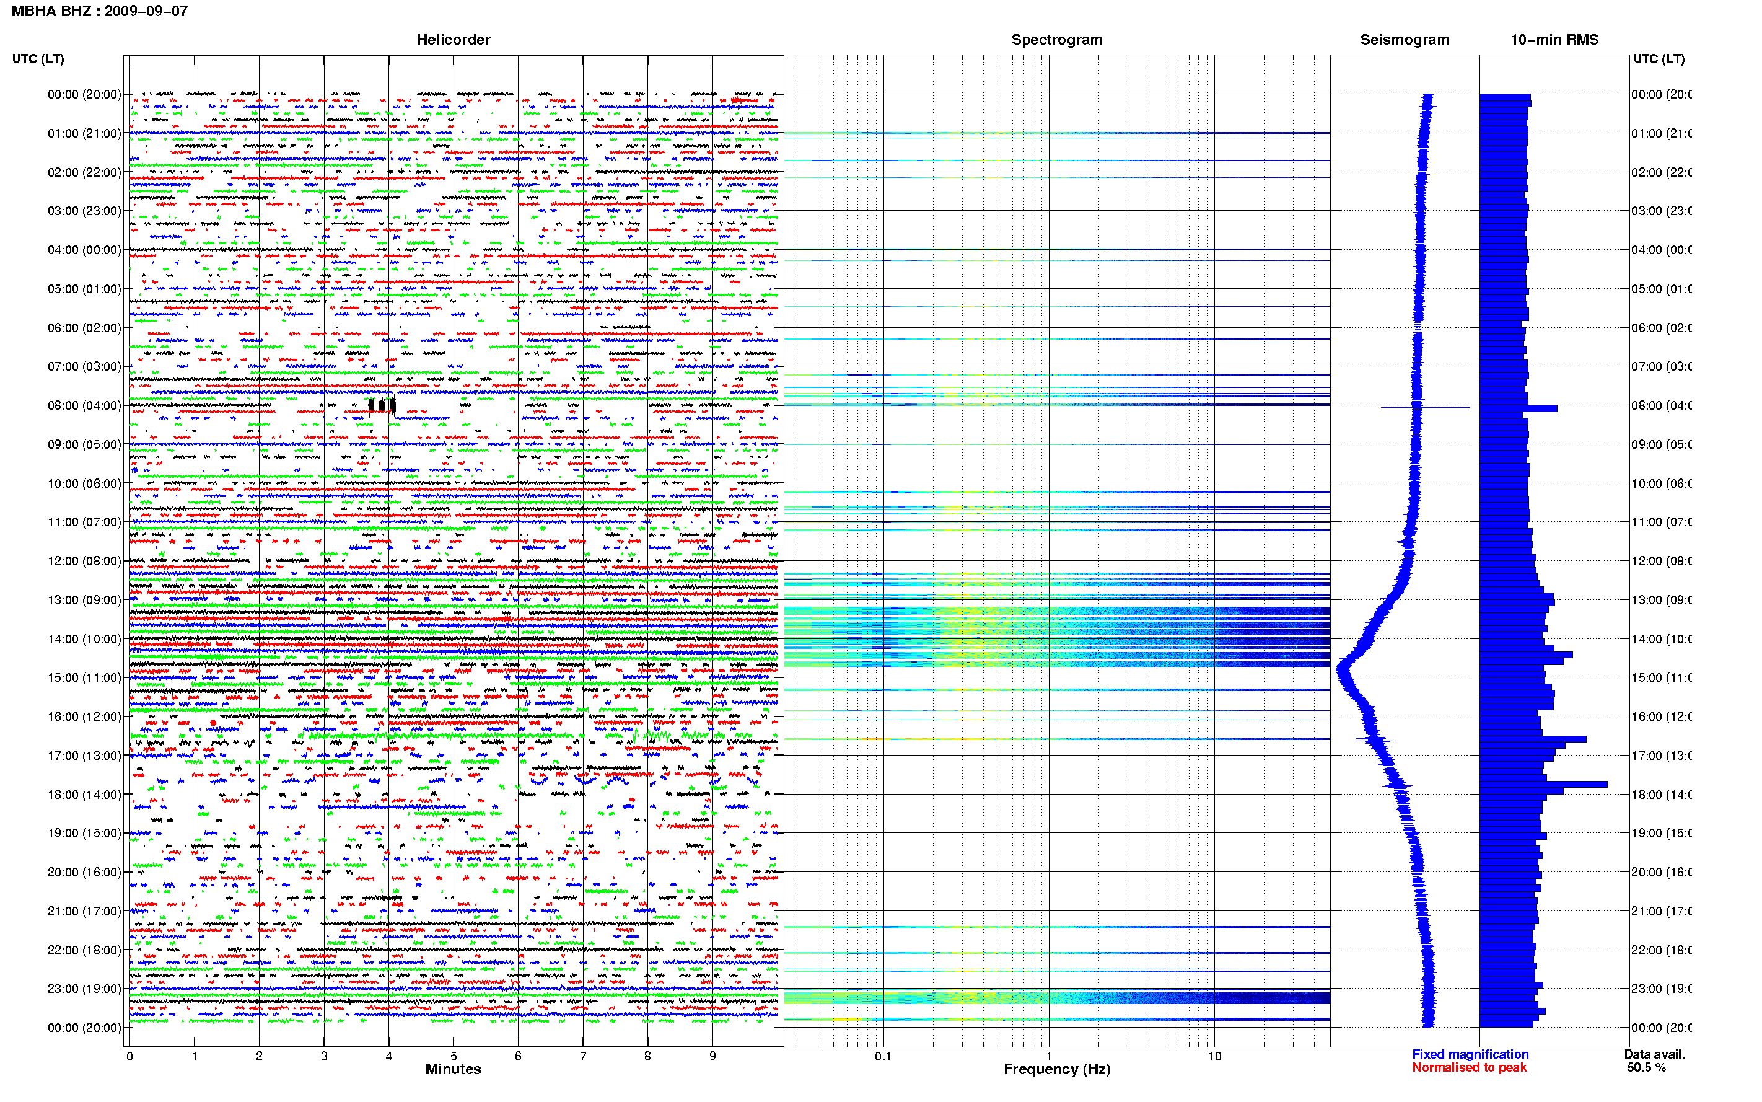Pick left axis label 19:00 (15:00)
This screenshot has height=1102, width=1762.
[84, 833]
